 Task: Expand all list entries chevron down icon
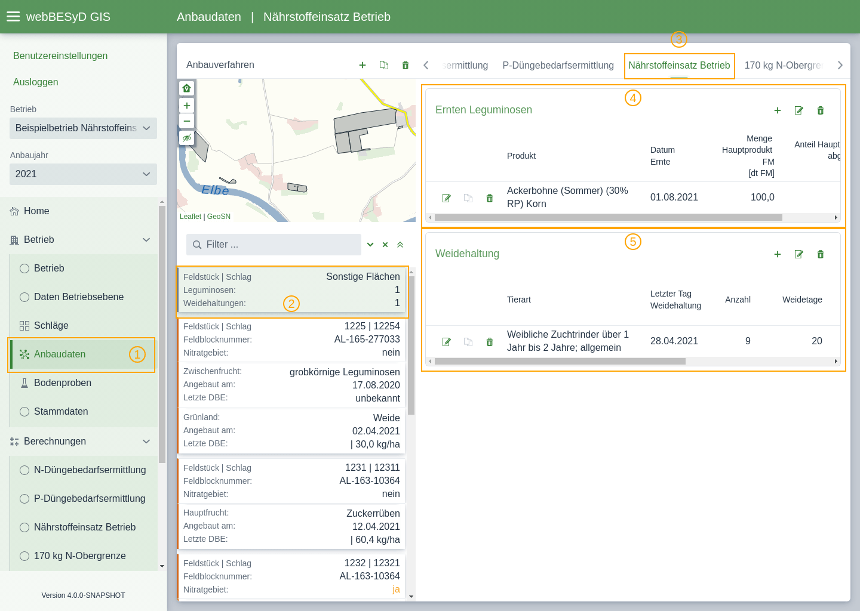tap(370, 245)
